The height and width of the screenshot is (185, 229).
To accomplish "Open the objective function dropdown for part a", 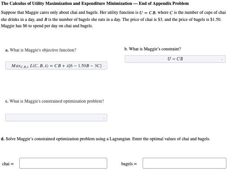I will click(x=56, y=66).
